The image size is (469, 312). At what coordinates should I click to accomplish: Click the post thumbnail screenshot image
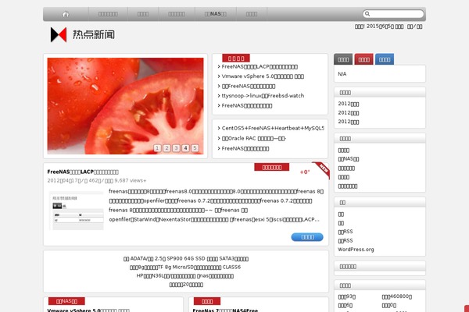pos(77,211)
